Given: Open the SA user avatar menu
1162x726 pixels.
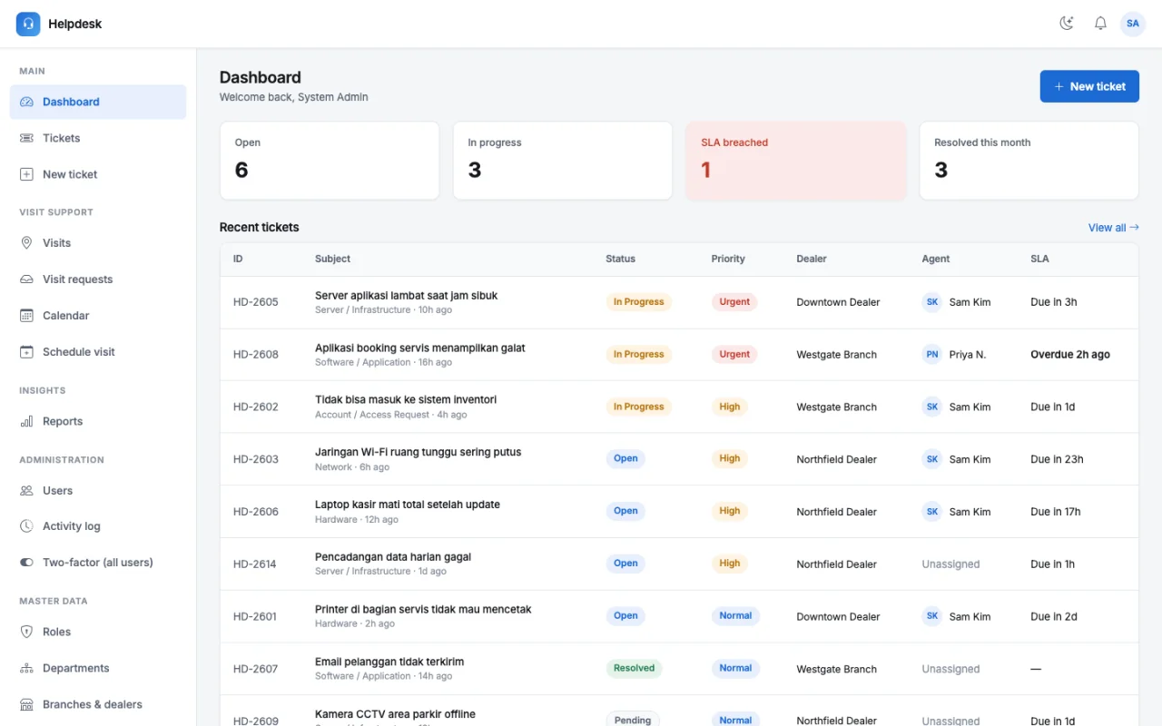Looking at the screenshot, I should (x=1133, y=24).
